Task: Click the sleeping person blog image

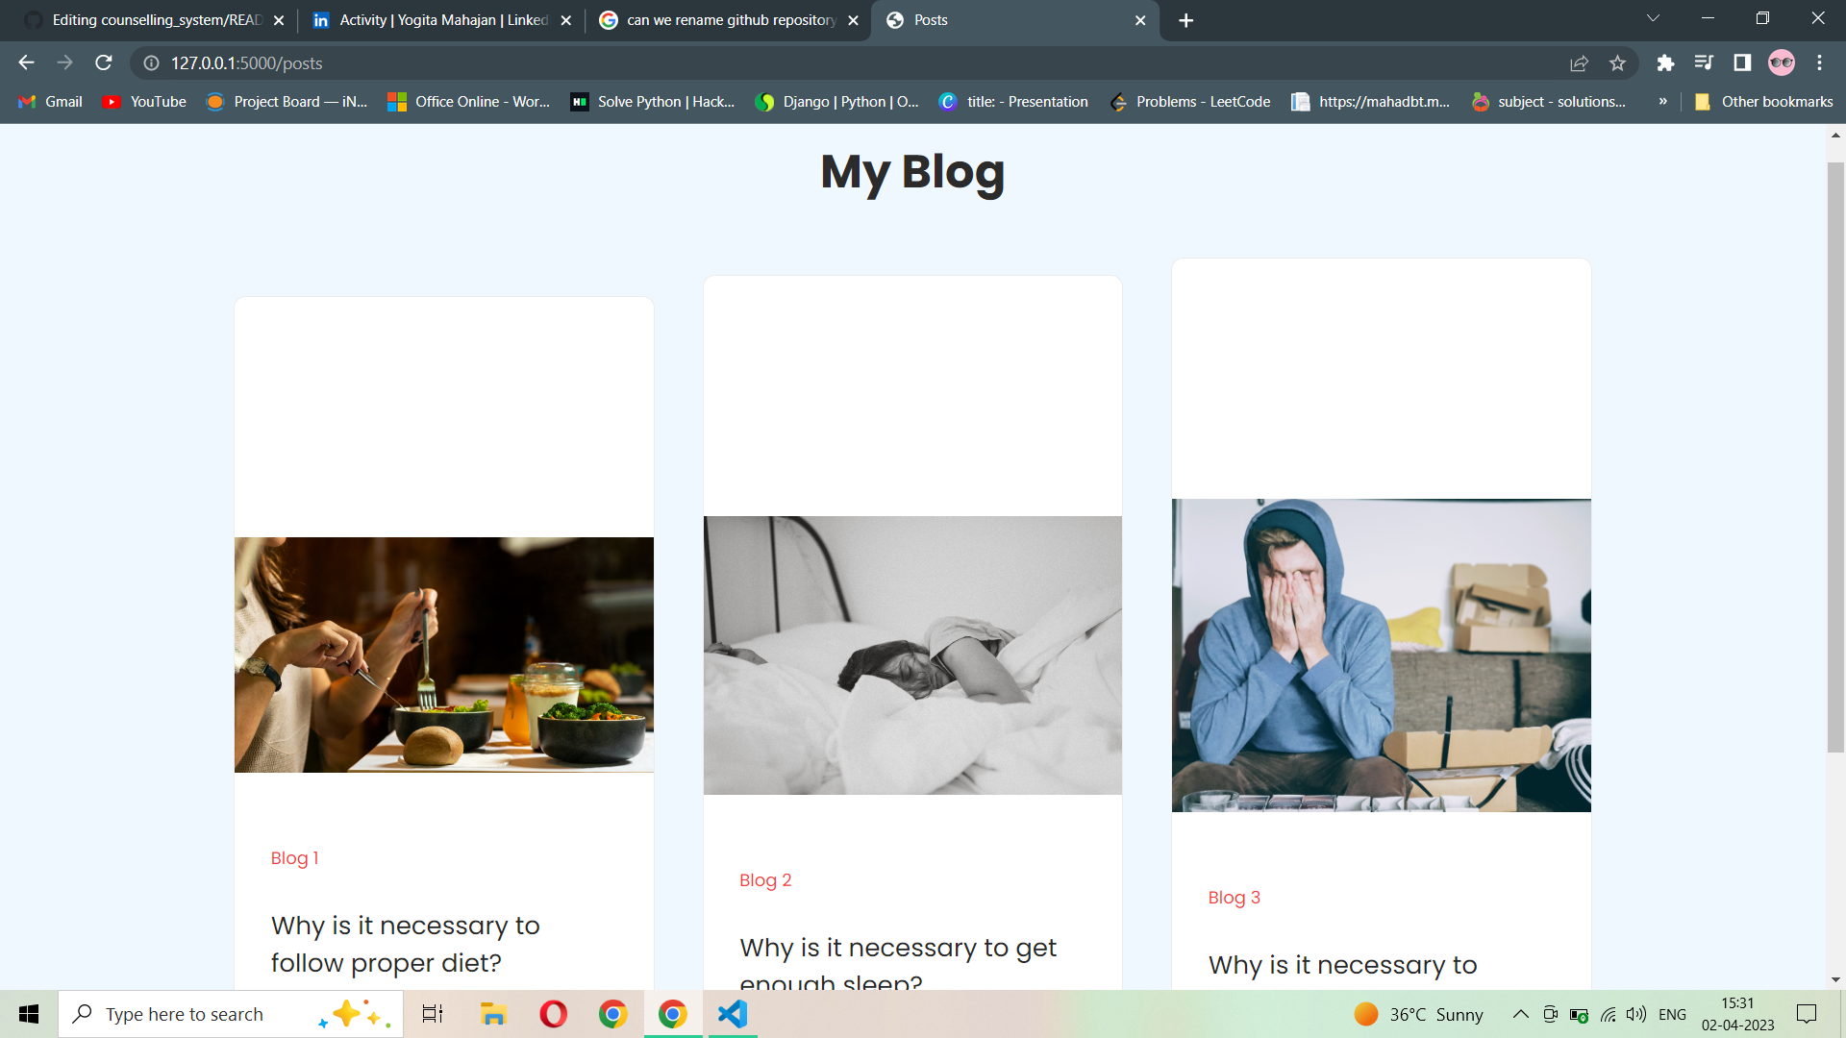Action: click(912, 655)
